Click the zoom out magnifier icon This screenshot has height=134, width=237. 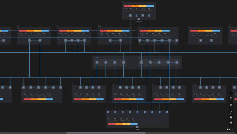(x=231, y=123)
